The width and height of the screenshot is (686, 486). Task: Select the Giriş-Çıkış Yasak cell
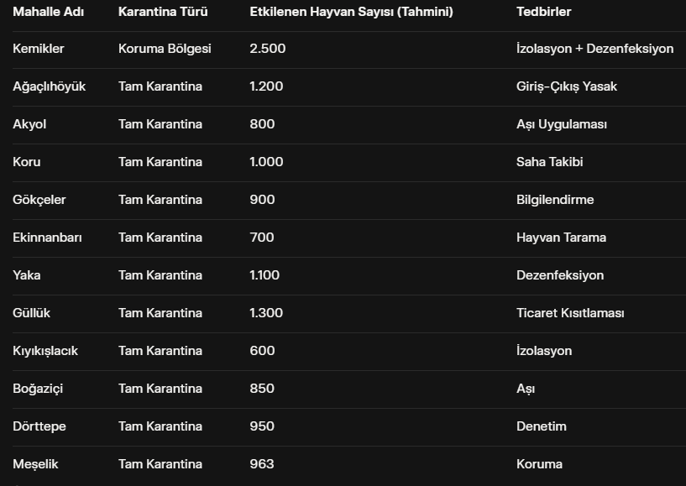pos(567,86)
